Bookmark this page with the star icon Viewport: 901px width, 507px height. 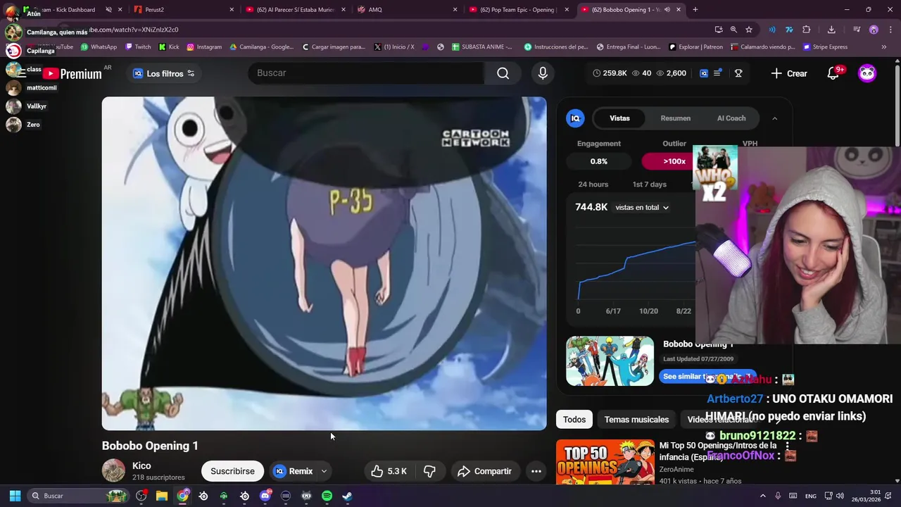[x=749, y=30]
